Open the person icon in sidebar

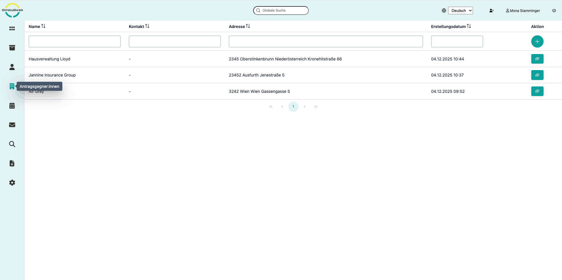click(x=12, y=67)
